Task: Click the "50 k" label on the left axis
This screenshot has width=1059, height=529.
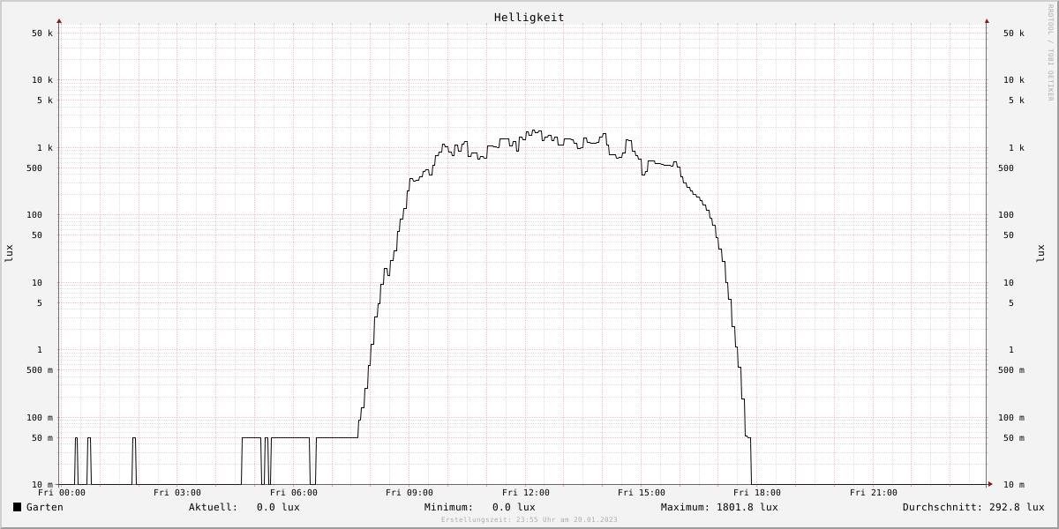Action: pos(42,34)
